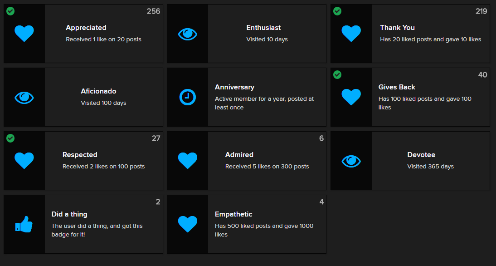Click the Empathetic badge heart icon
The width and height of the screenshot is (496, 266).
click(x=188, y=224)
